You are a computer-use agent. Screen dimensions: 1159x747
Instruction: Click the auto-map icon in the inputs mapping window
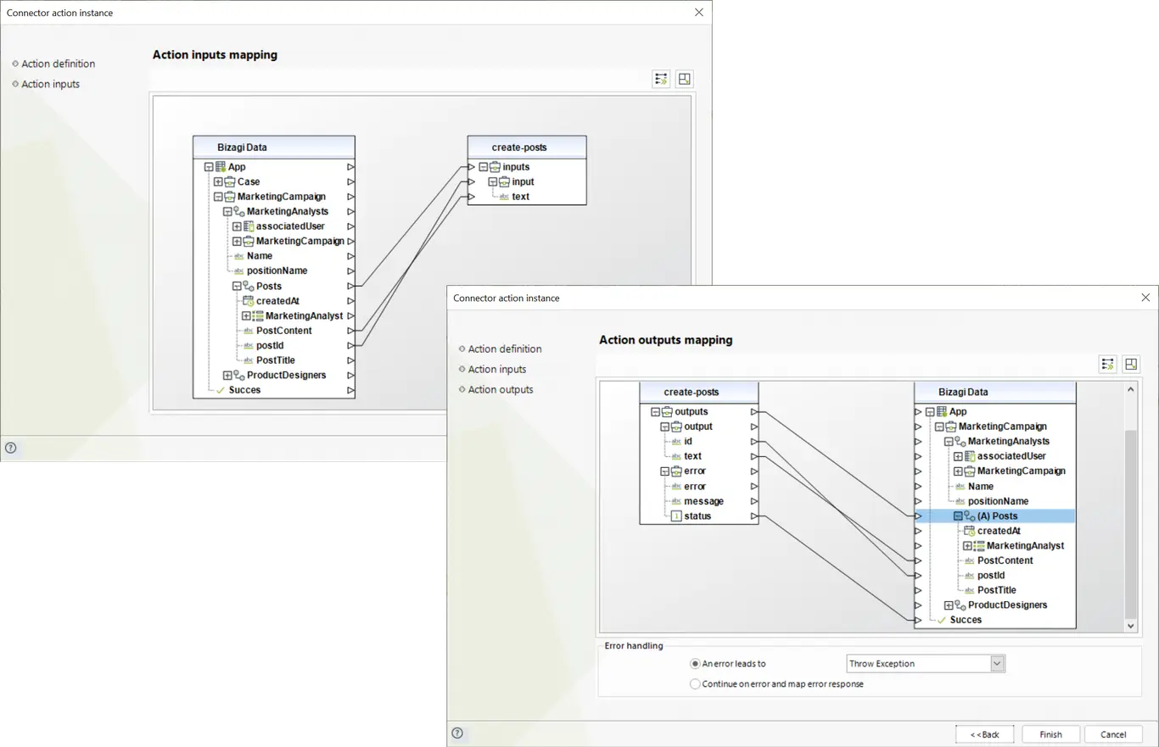(x=661, y=79)
